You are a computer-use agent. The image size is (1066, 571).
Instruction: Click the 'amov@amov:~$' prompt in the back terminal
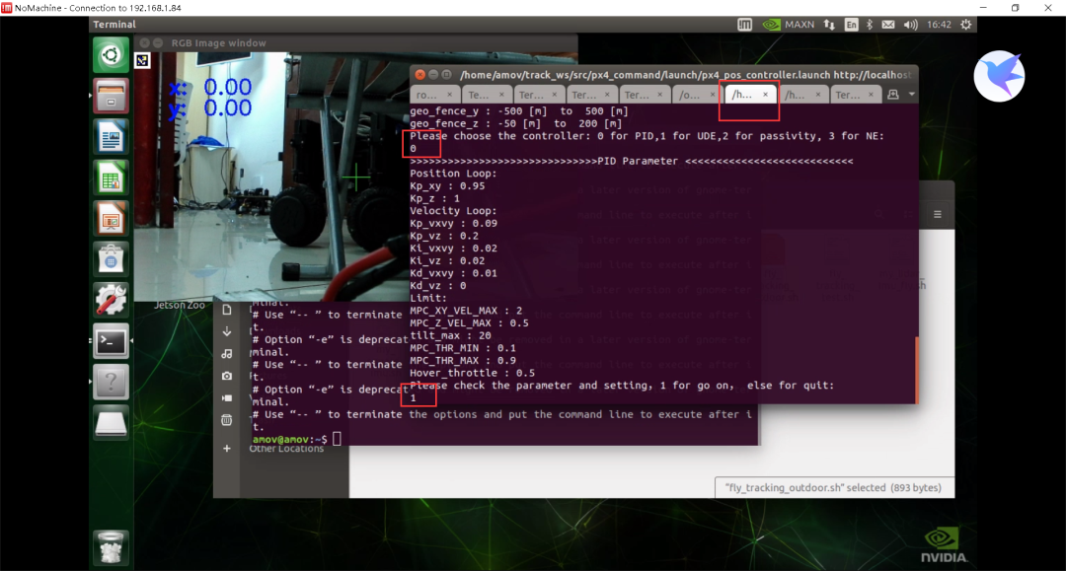click(x=289, y=439)
